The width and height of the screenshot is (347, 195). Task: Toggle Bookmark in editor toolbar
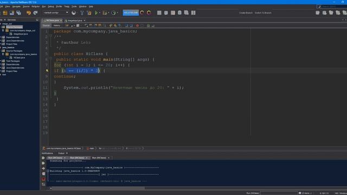pos(120,25)
